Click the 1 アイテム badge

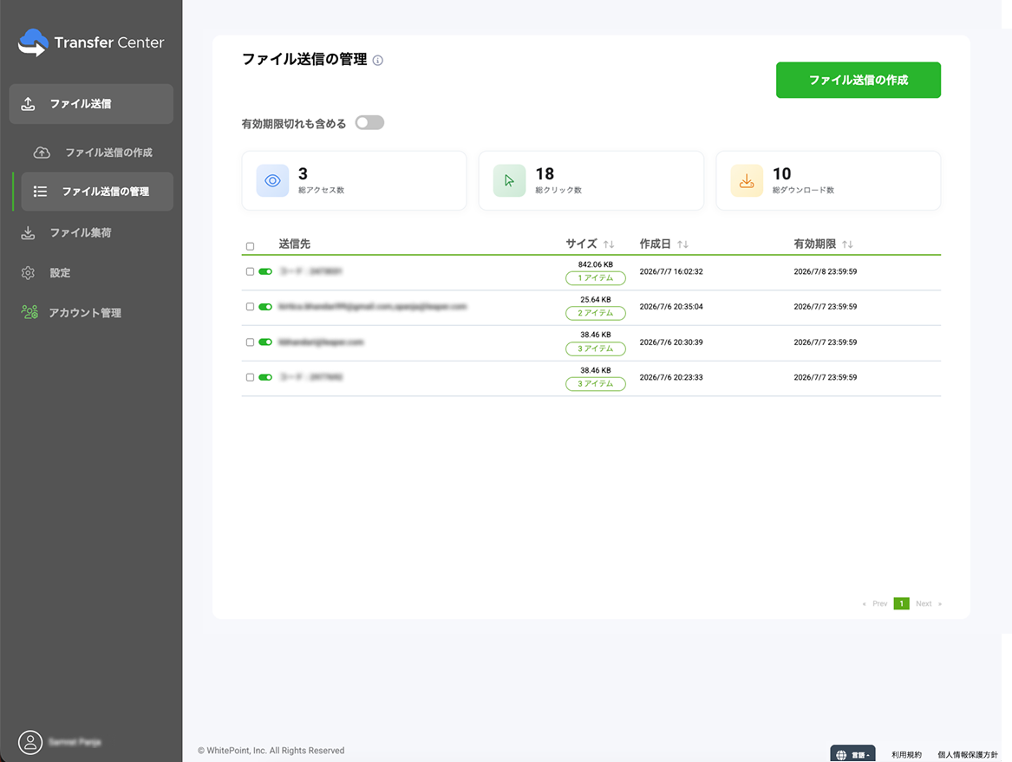pyautogui.click(x=596, y=278)
